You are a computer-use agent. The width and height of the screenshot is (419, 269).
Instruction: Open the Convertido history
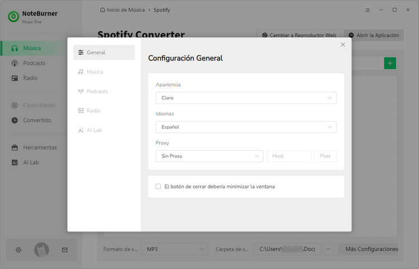click(37, 121)
